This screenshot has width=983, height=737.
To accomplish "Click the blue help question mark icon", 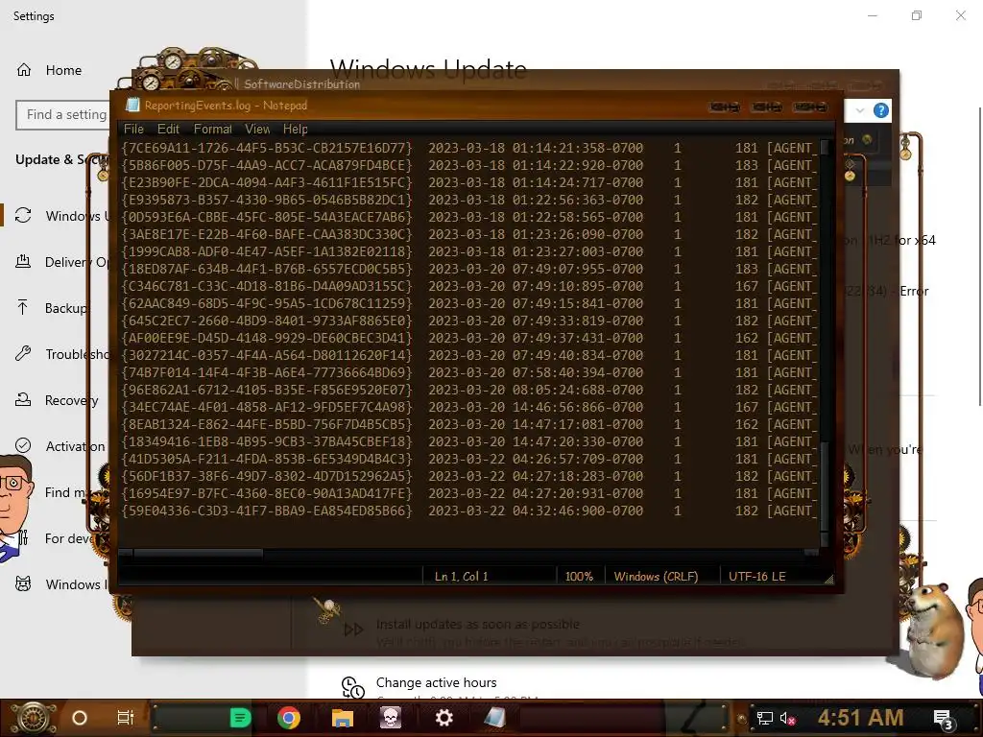I will pyautogui.click(x=881, y=111).
